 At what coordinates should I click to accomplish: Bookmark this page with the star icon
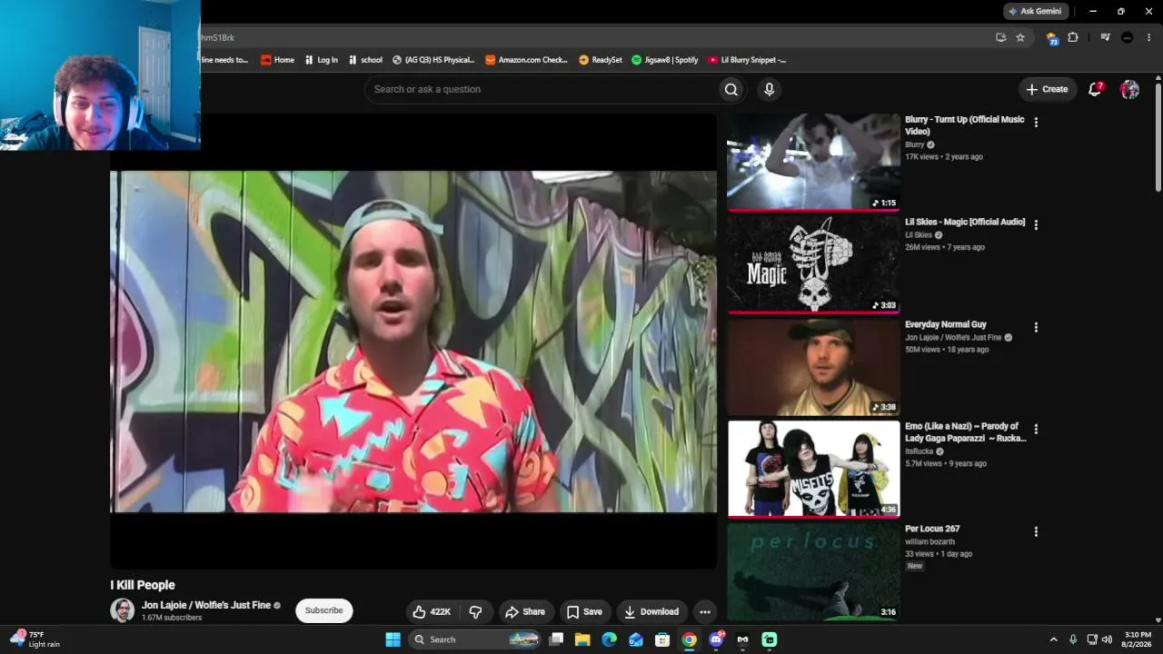(1020, 37)
